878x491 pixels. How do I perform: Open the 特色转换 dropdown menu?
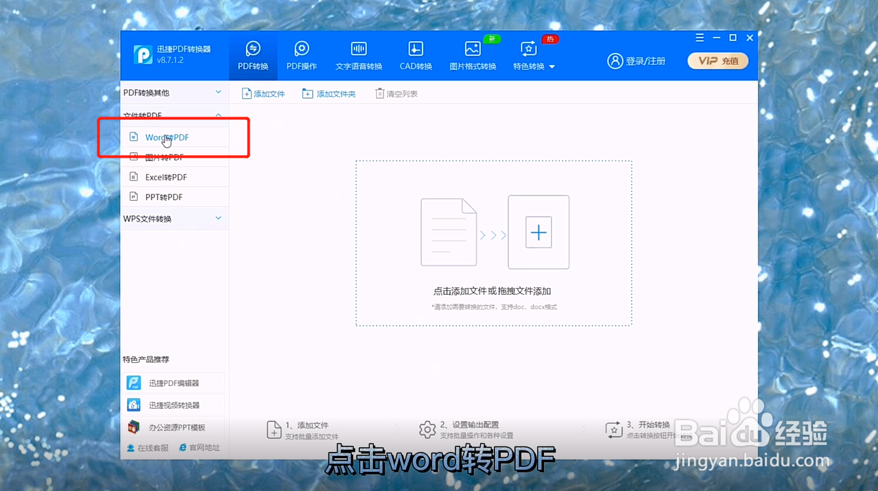pyautogui.click(x=534, y=56)
